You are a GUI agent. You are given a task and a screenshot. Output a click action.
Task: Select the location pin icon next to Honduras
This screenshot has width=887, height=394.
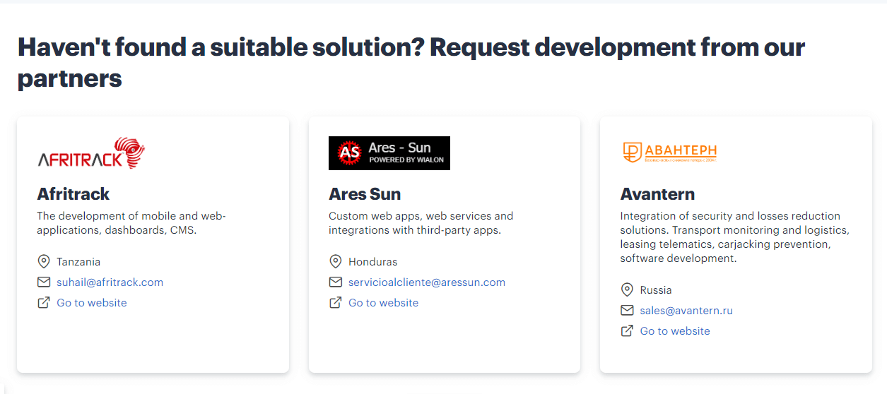(x=336, y=262)
